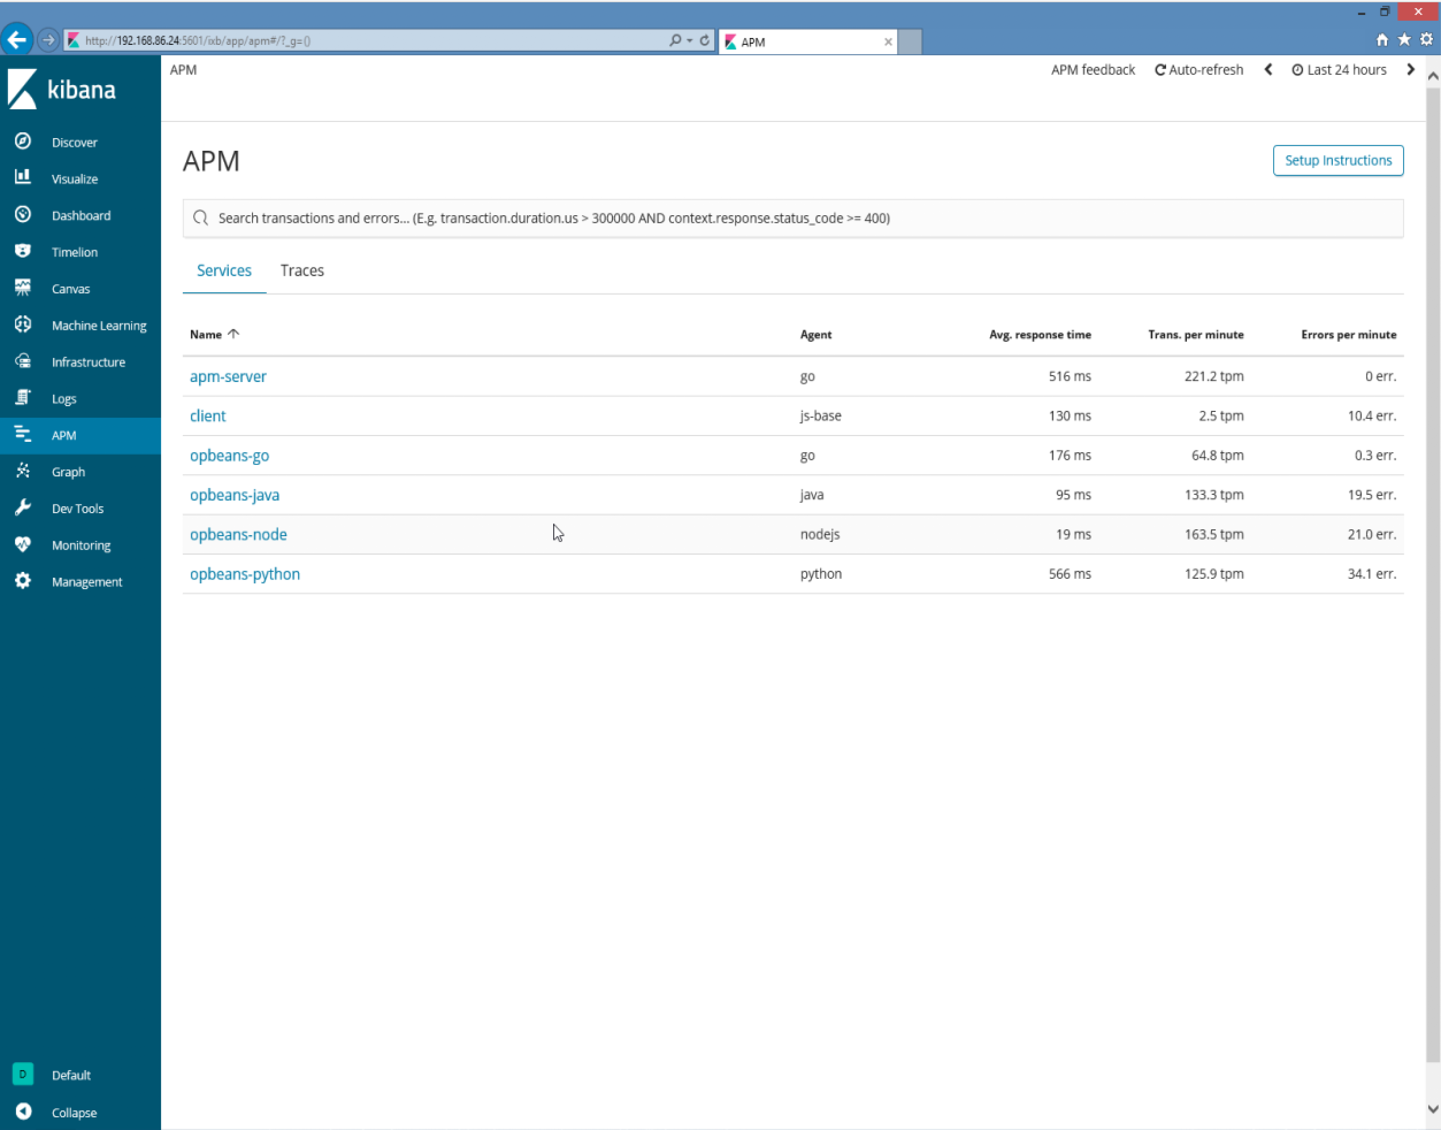Toggle Auto-refresh in top bar
The height and width of the screenshot is (1130, 1441).
coord(1198,70)
